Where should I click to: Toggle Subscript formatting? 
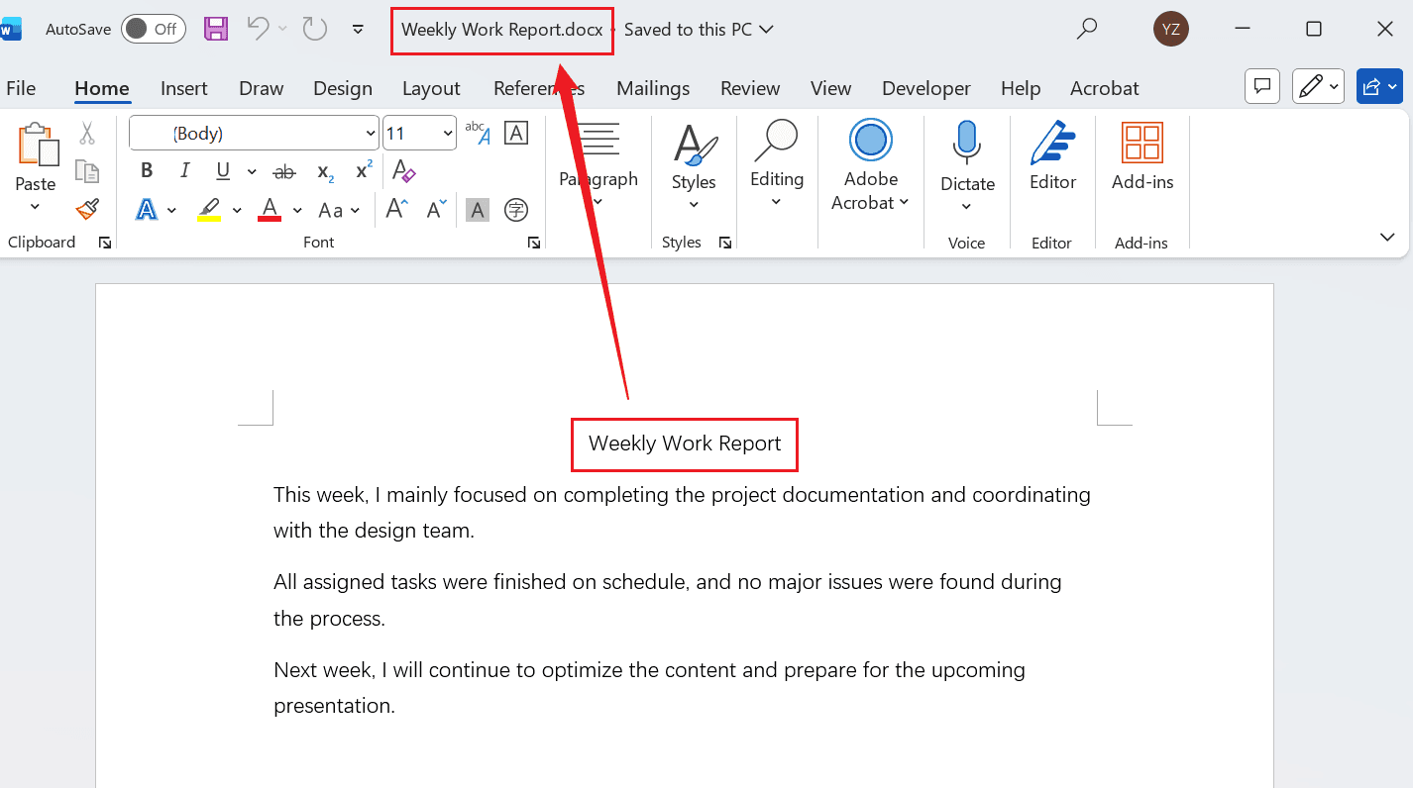325,171
